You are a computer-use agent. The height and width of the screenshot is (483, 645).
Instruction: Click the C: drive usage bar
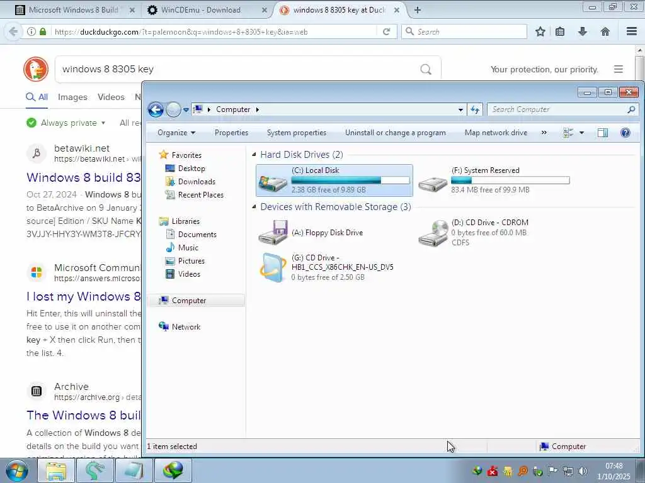pos(350,180)
